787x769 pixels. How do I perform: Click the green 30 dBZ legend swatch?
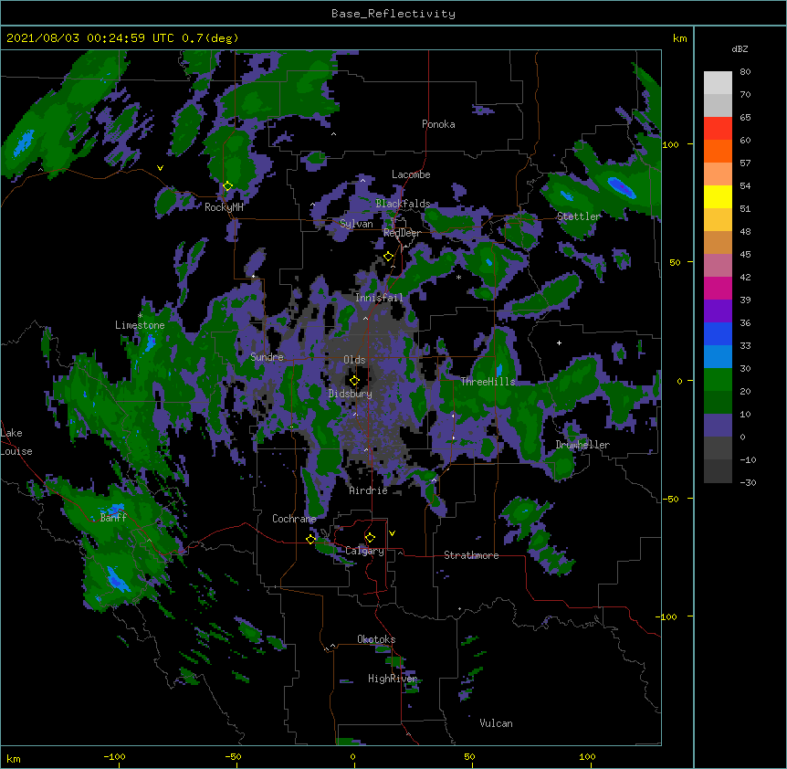click(x=718, y=380)
